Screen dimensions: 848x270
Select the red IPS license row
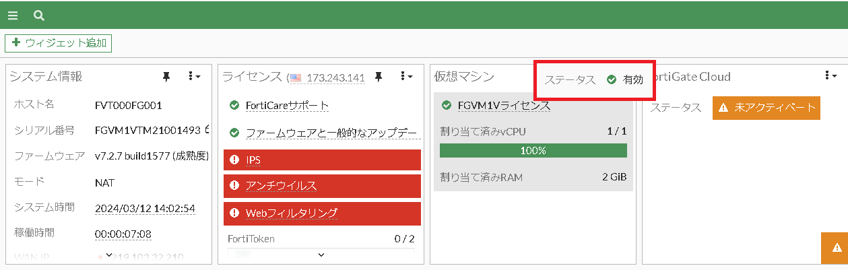(322, 160)
